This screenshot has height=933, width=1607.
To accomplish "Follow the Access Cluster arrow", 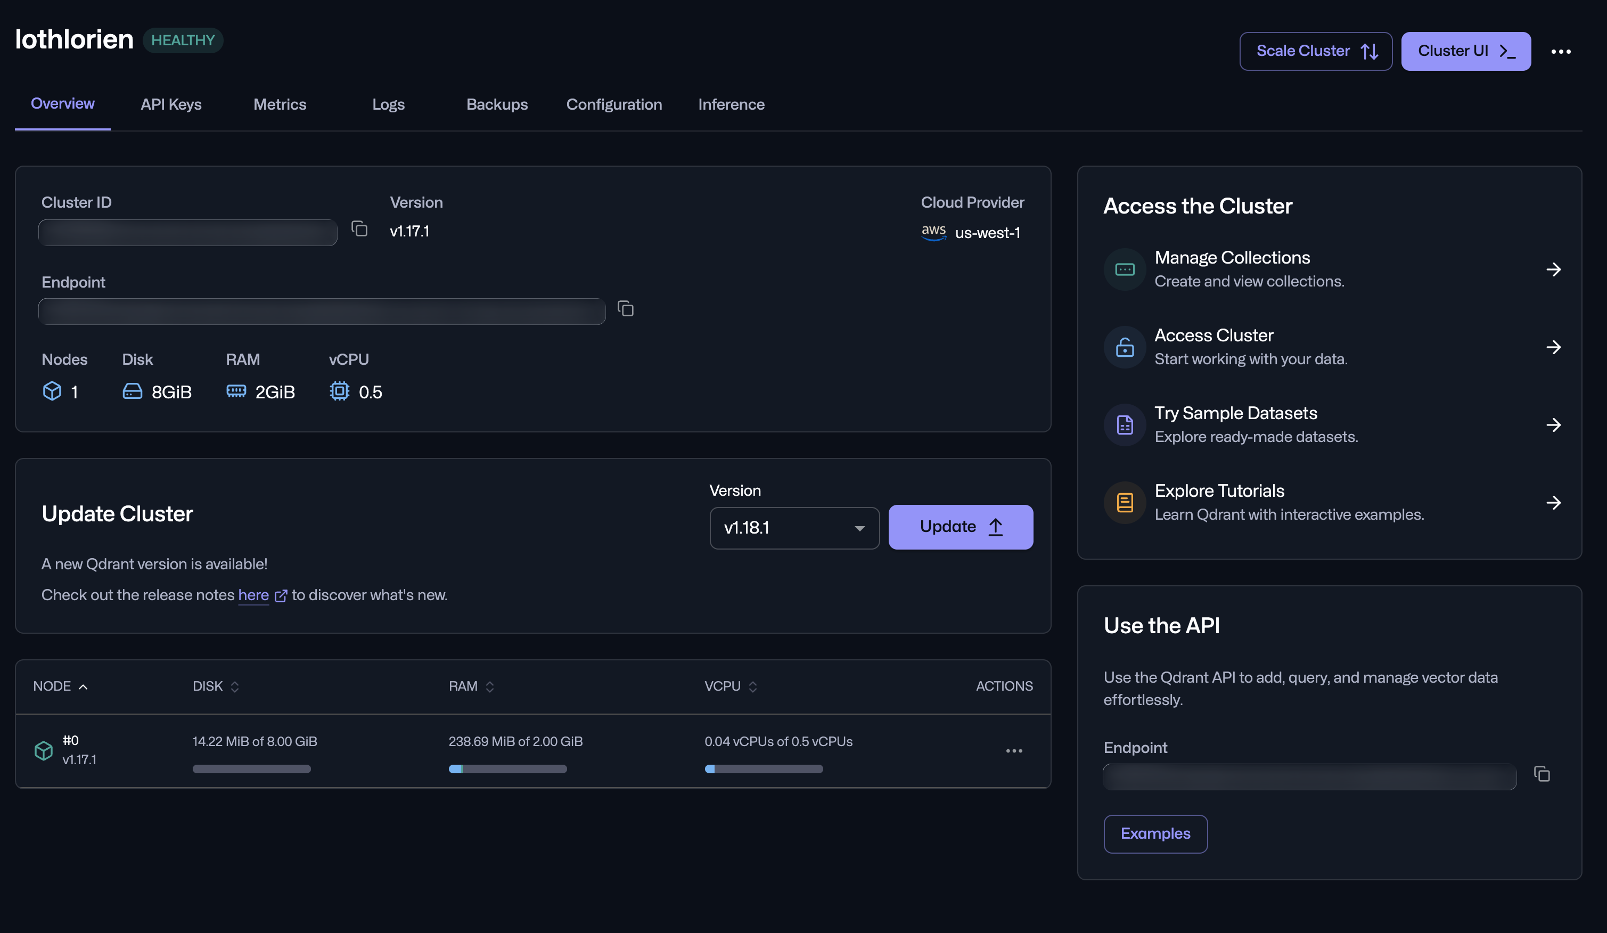I will click(x=1553, y=348).
